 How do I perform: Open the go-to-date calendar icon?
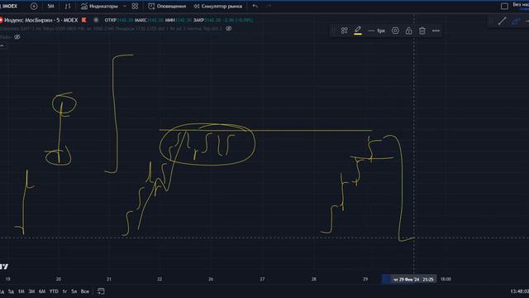(101, 291)
